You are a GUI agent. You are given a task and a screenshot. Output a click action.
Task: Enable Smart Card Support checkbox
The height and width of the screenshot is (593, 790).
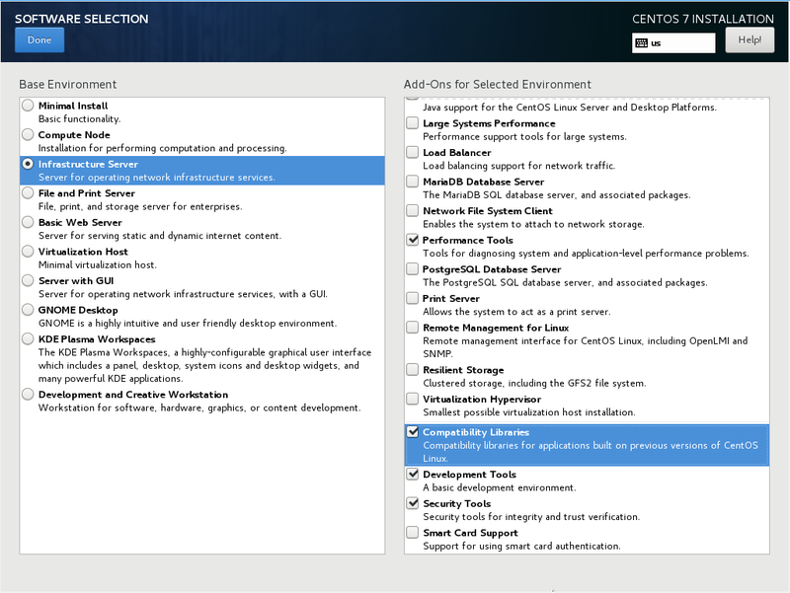point(412,533)
